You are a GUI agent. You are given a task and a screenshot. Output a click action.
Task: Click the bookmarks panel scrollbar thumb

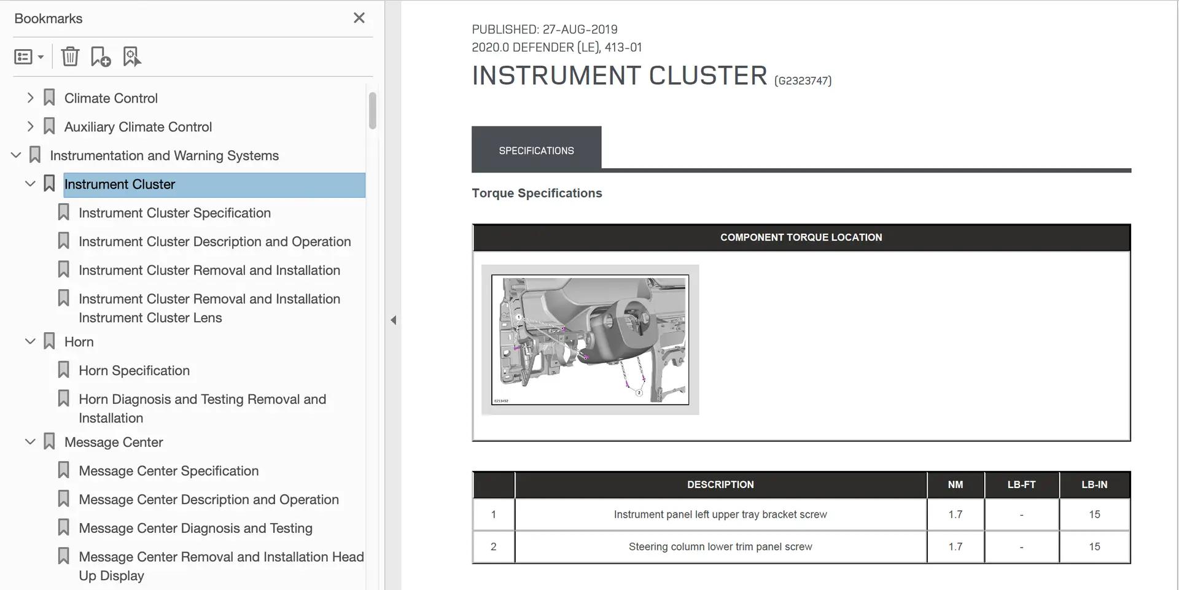coord(372,111)
